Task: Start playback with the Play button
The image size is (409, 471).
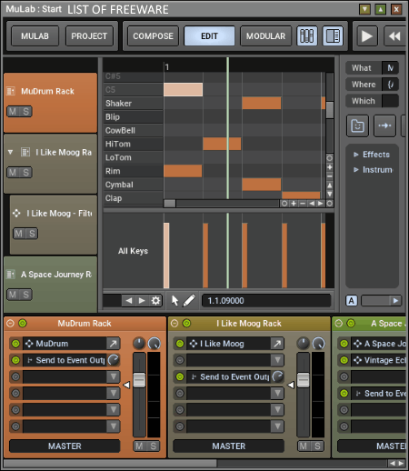Action: (x=367, y=36)
